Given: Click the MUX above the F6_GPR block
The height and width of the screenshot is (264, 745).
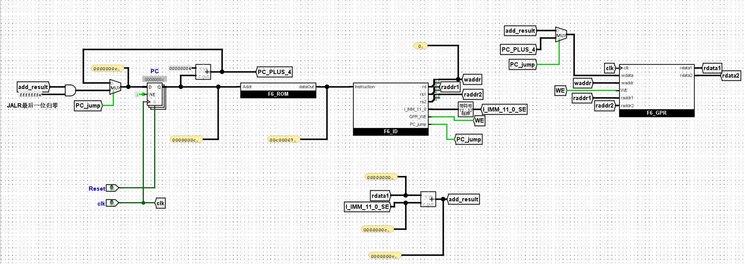Looking at the screenshot, I should (561, 35).
